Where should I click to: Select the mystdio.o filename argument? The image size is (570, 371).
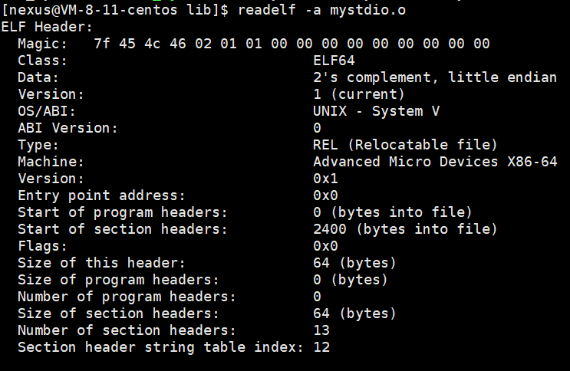[368, 9]
